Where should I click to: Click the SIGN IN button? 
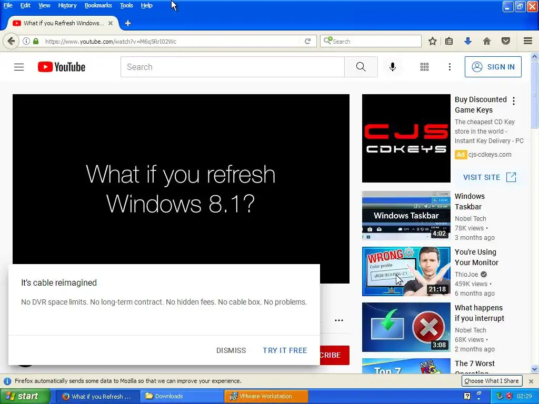[493, 67]
